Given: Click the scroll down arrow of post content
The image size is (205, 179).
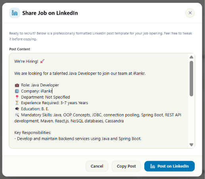Looking at the screenshot, I should pos(192,145).
